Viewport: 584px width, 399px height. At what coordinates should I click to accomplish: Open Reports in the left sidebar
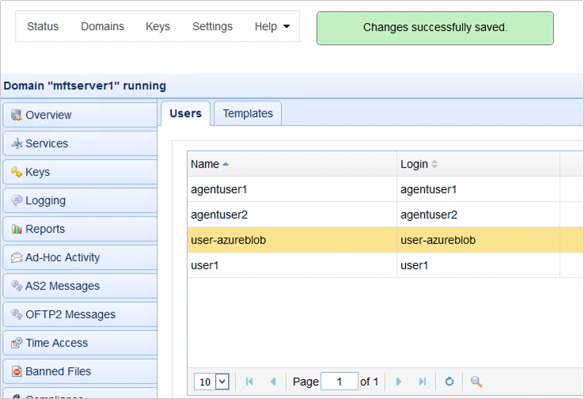45,229
